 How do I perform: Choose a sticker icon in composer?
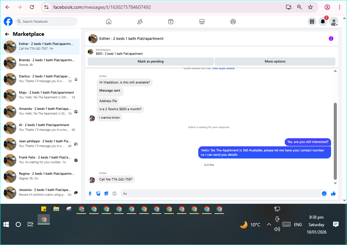click(106, 194)
